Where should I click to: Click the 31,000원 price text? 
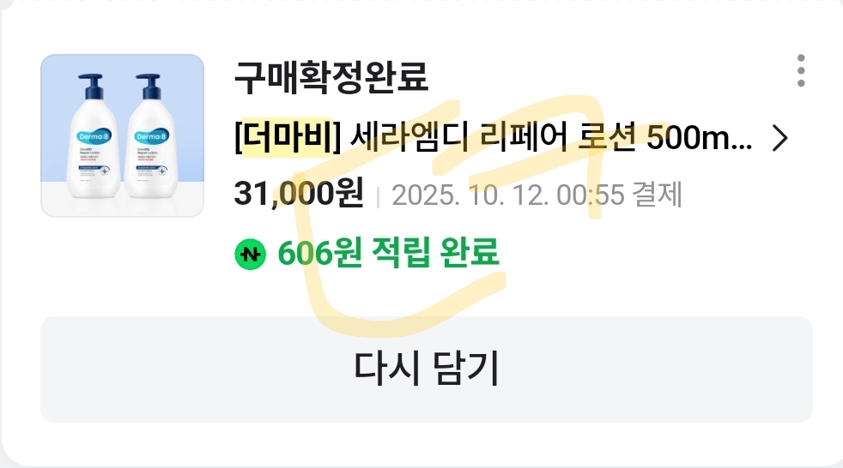click(299, 193)
